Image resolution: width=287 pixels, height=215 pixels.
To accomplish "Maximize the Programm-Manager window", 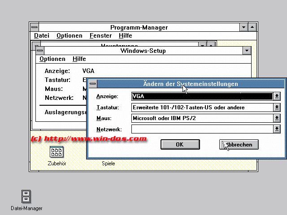I will pyautogui.click(x=252, y=27).
